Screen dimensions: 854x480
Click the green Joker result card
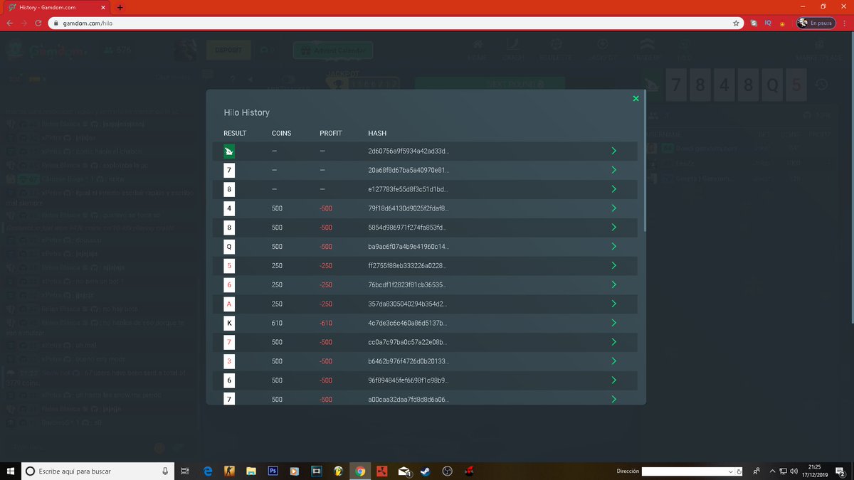tap(229, 151)
